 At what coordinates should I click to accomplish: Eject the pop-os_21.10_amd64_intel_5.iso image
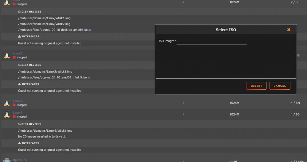pyautogui.click(x=89, y=77)
